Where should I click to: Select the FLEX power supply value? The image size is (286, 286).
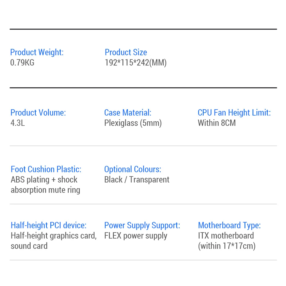136,236
